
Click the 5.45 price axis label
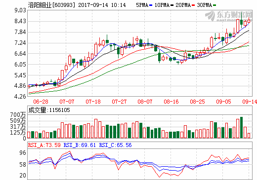(x=20, y=75)
